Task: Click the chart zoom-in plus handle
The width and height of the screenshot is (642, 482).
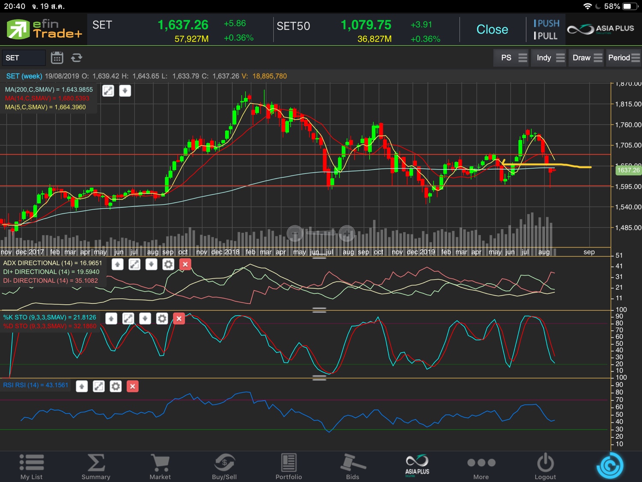Action: click(x=347, y=234)
